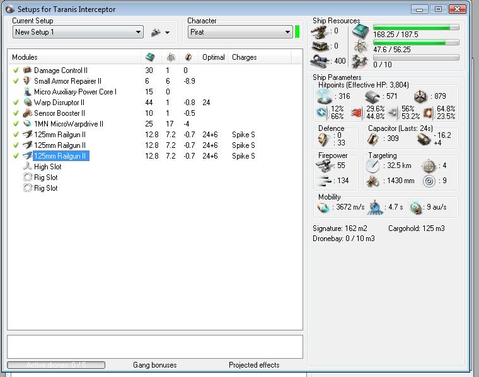
Task: Toggle Warp Disruptor II active checkmark
Action: 16,102
